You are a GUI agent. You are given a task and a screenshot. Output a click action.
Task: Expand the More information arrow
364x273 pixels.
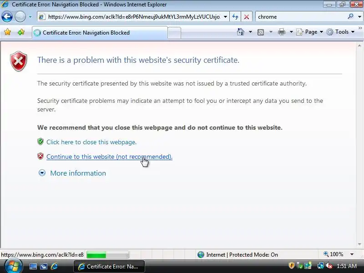(x=42, y=173)
